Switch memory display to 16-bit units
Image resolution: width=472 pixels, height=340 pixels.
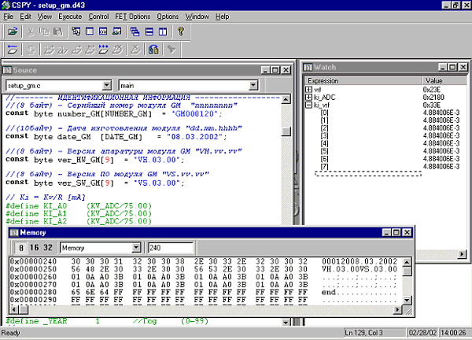pyautogui.click(x=34, y=248)
